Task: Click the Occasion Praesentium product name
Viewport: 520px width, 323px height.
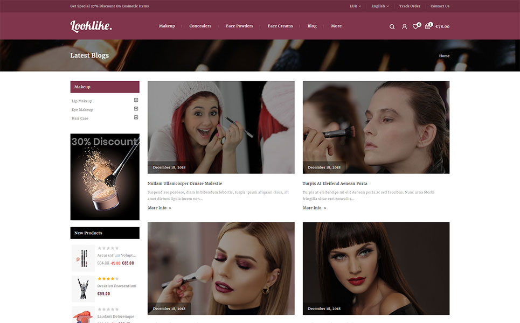Action: pos(117,286)
